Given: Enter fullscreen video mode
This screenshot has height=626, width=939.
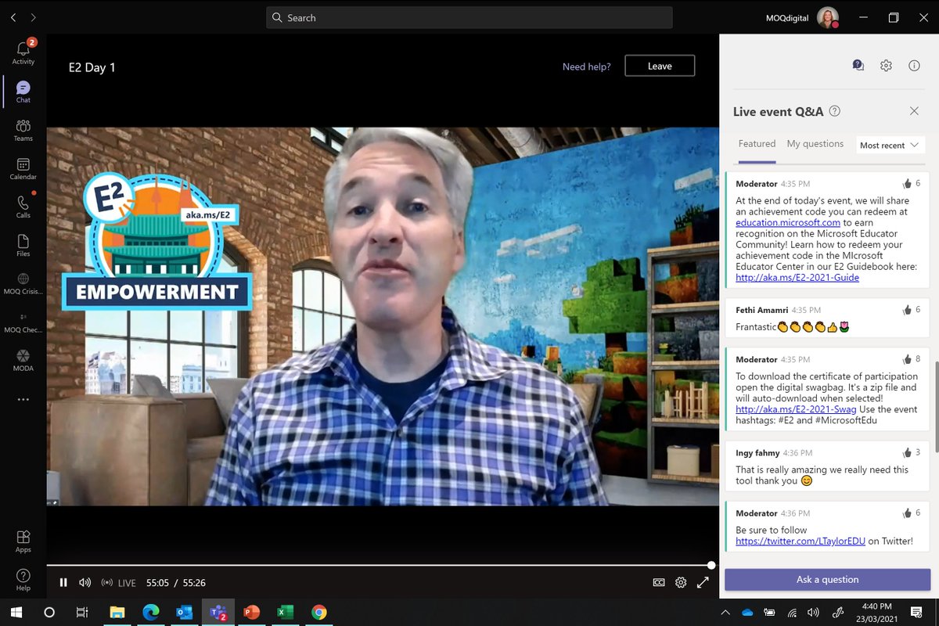Looking at the screenshot, I should 703,582.
